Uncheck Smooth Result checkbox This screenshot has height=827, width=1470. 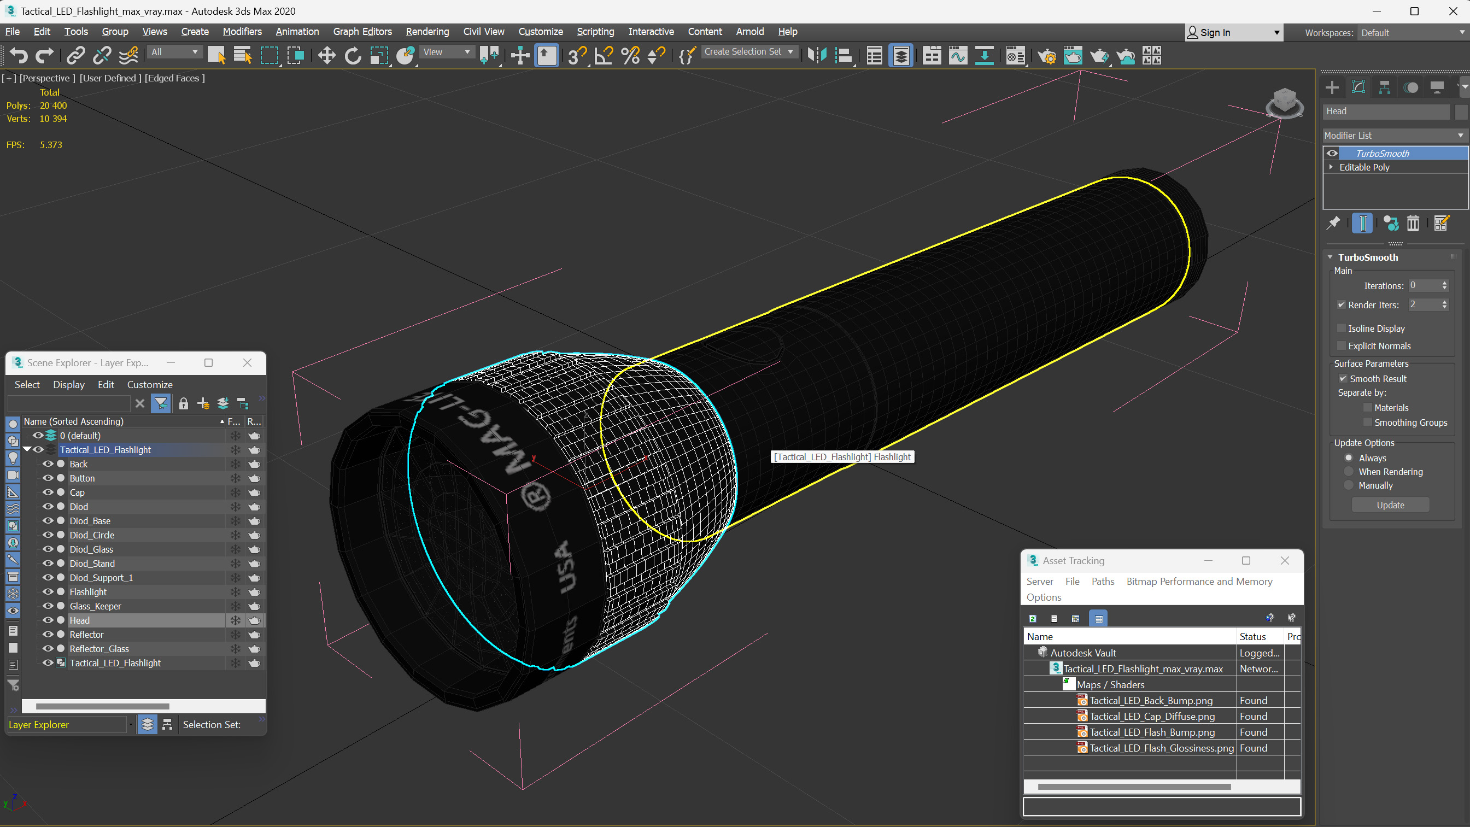[x=1343, y=378]
